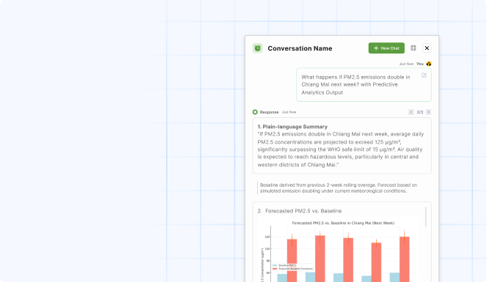Start a new chat with New Chat button
This screenshot has height=282, width=487.
(x=386, y=48)
